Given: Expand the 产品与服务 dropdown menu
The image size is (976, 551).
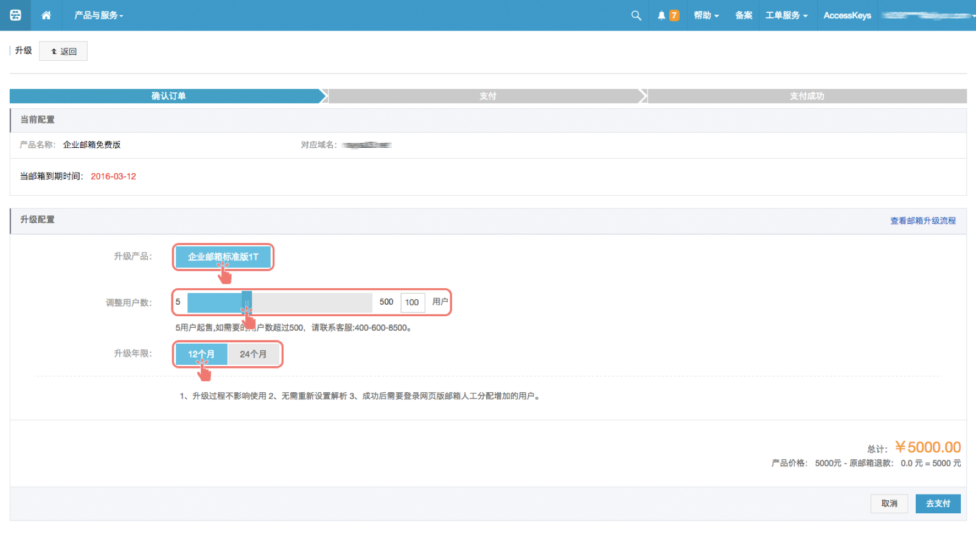Looking at the screenshot, I should 99,15.
